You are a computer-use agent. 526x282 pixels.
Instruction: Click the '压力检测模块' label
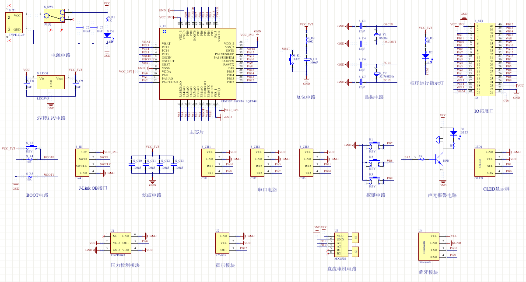(125, 265)
